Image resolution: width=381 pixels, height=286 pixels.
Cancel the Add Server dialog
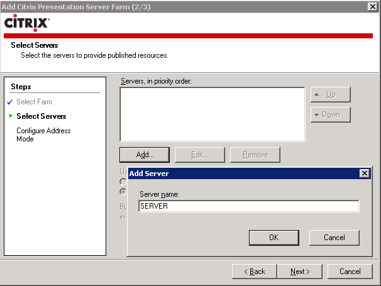tap(334, 238)
